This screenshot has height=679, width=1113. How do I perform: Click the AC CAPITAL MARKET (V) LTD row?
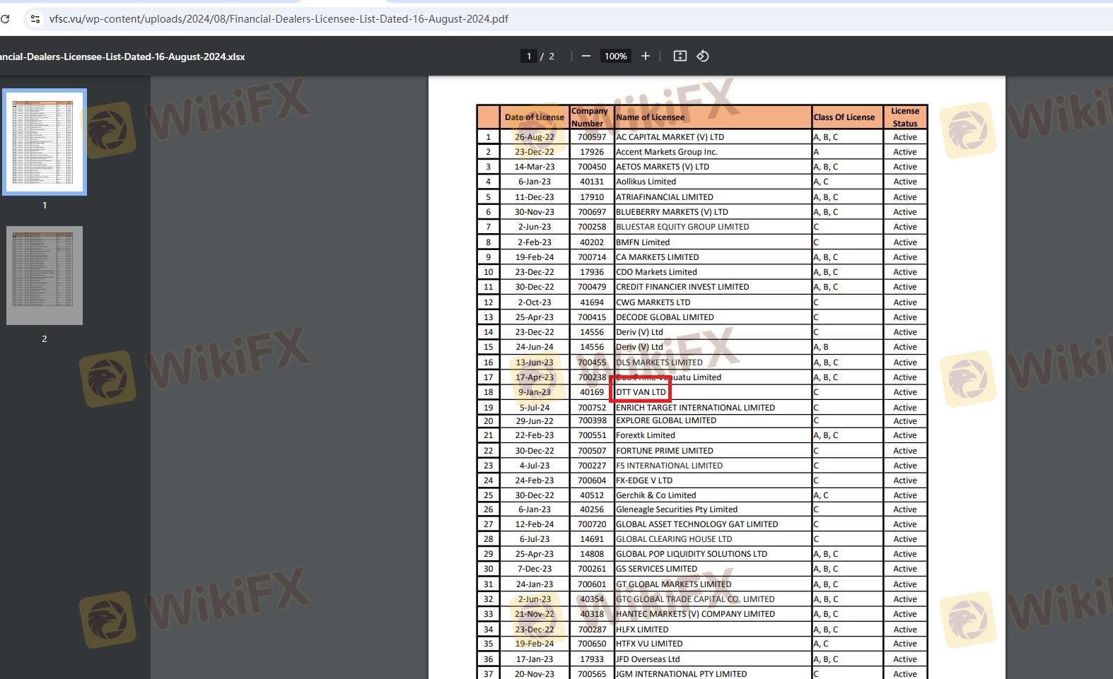(670, 137)
